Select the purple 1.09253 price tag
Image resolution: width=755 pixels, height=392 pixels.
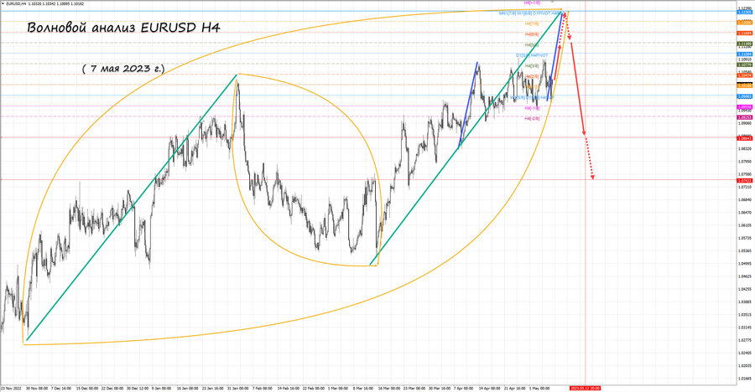coord(745,117)
